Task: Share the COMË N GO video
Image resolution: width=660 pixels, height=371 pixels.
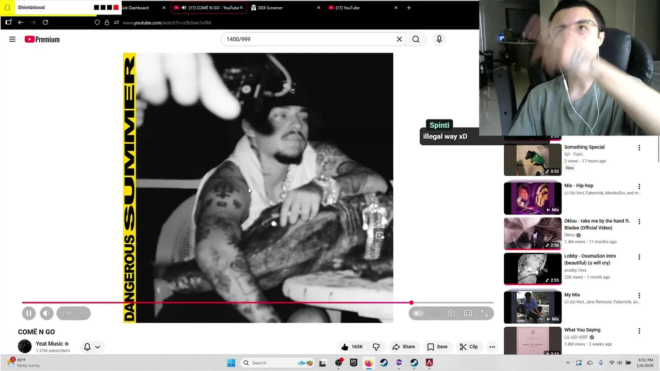Action: click(x=403, y=347)
